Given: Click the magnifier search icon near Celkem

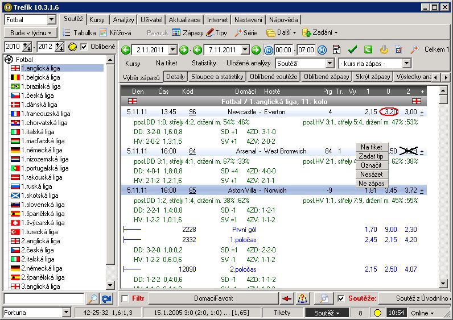Looking at the screenshot, I should point(414,49).
